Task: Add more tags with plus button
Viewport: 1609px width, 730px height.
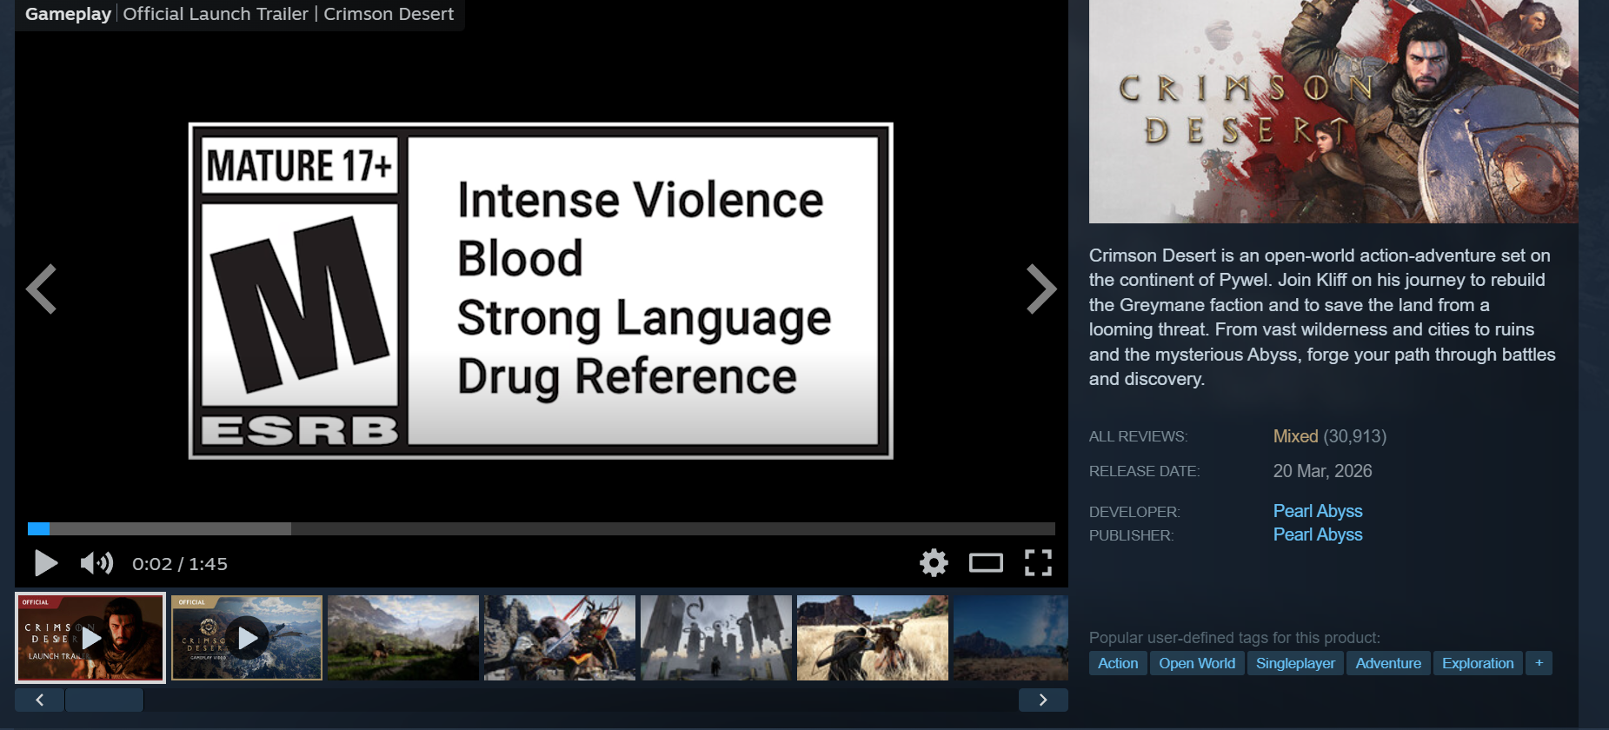Action: point(1539,663)
